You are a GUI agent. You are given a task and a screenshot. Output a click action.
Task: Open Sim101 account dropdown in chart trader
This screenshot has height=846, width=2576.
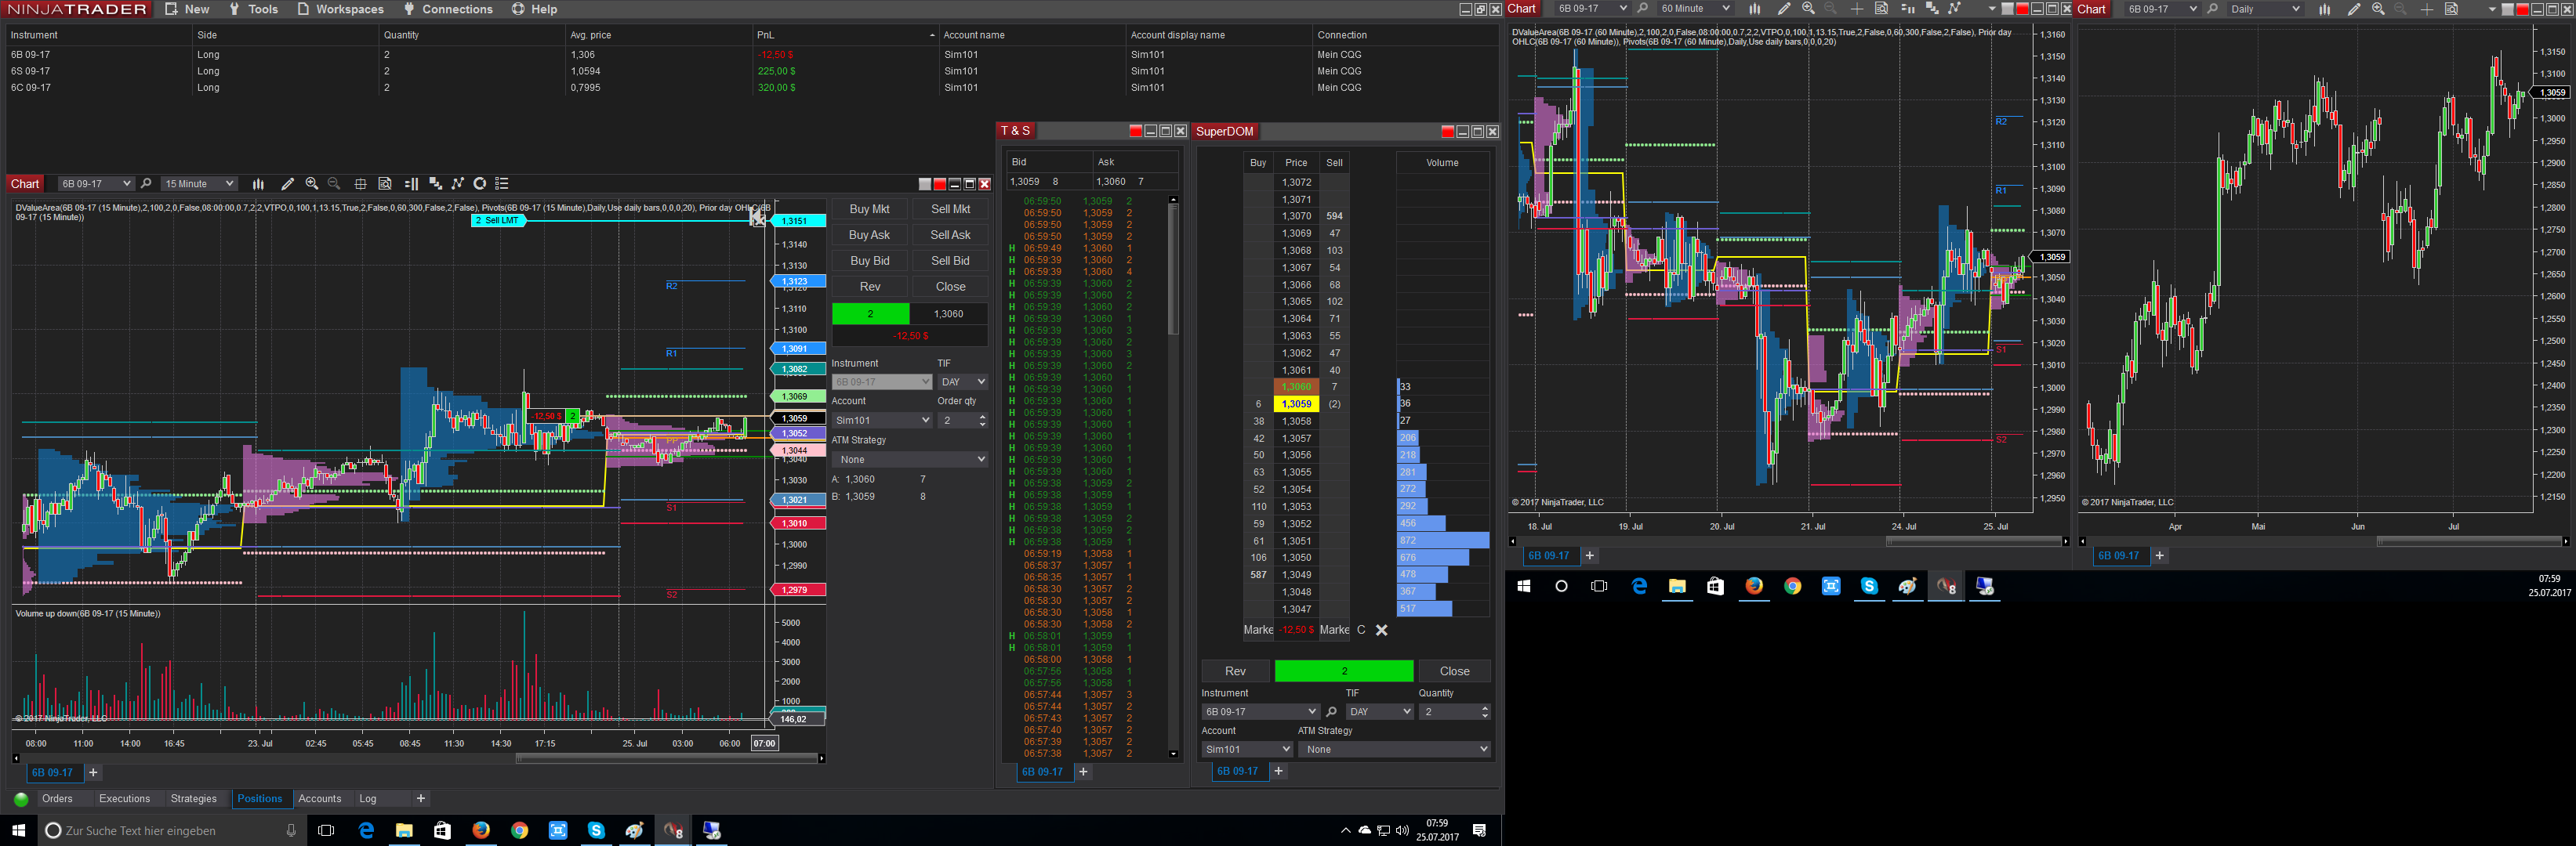(881, 421)
